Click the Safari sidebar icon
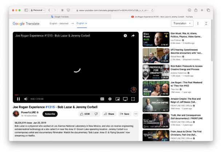The height and width of the screenshot is (153, 222). coord(26,10)
